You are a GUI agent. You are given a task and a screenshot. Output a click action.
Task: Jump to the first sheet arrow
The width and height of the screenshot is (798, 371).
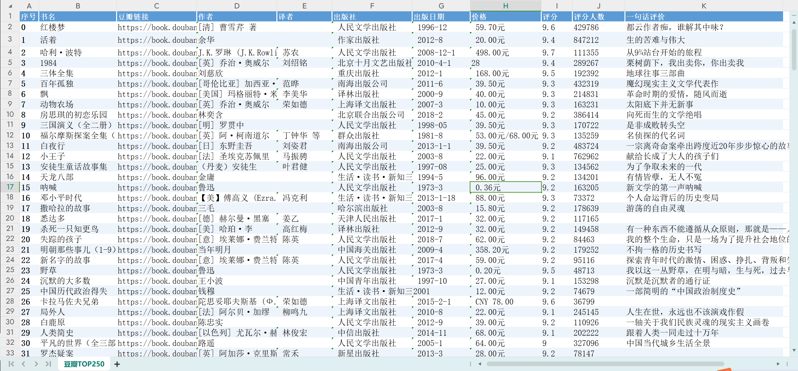tap(11, 364)
